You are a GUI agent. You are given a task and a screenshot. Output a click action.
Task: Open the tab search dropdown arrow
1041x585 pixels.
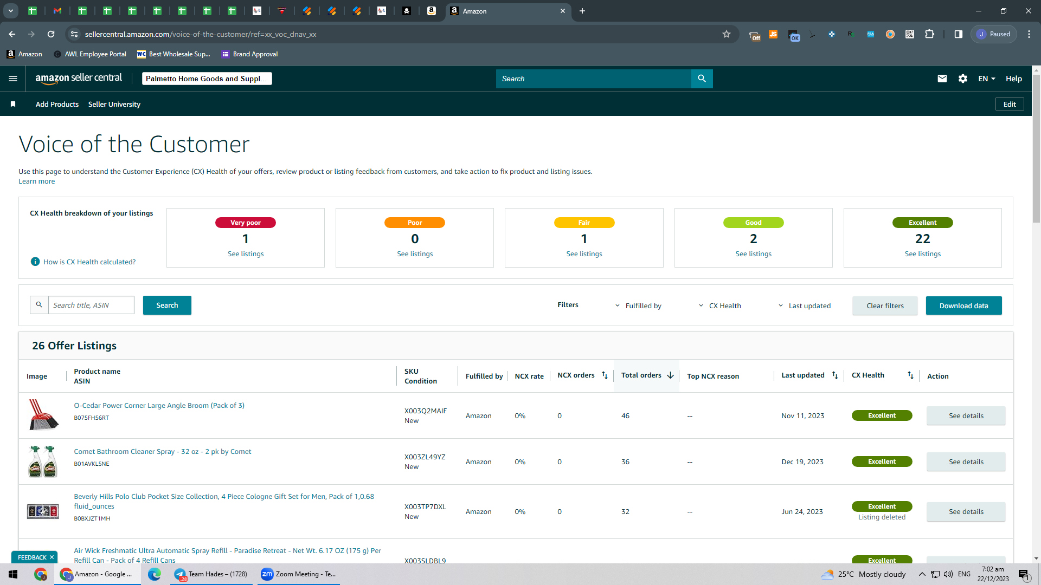pyautogui.click(x=10, y=11)
